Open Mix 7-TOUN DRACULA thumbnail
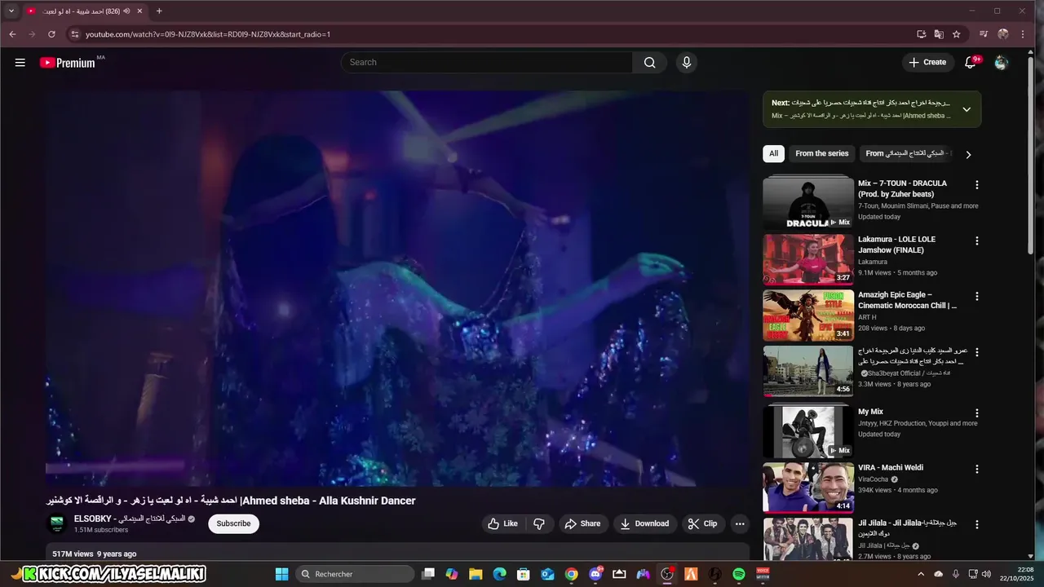The image size is (1044, 587). 808,202
